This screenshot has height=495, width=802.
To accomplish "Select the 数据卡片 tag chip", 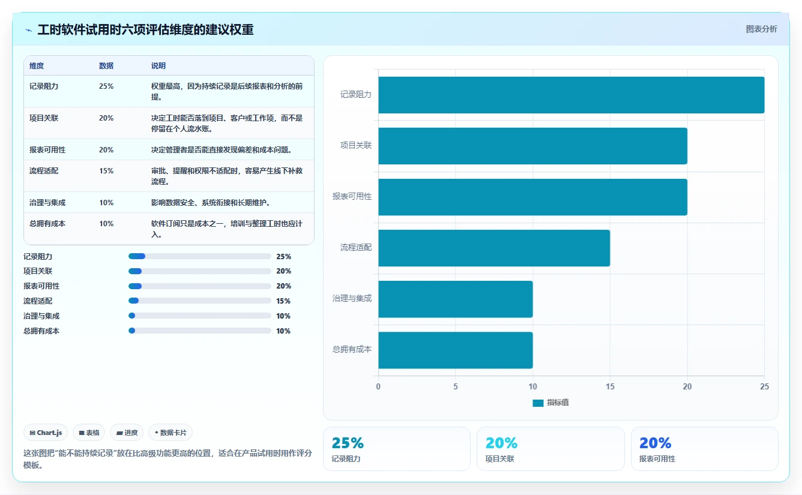I will tap(170, 433).
